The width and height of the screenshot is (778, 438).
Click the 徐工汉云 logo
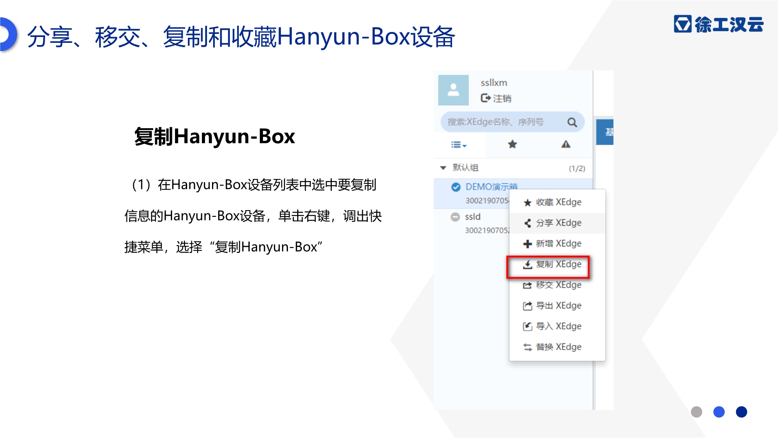[x=718, y=24]
